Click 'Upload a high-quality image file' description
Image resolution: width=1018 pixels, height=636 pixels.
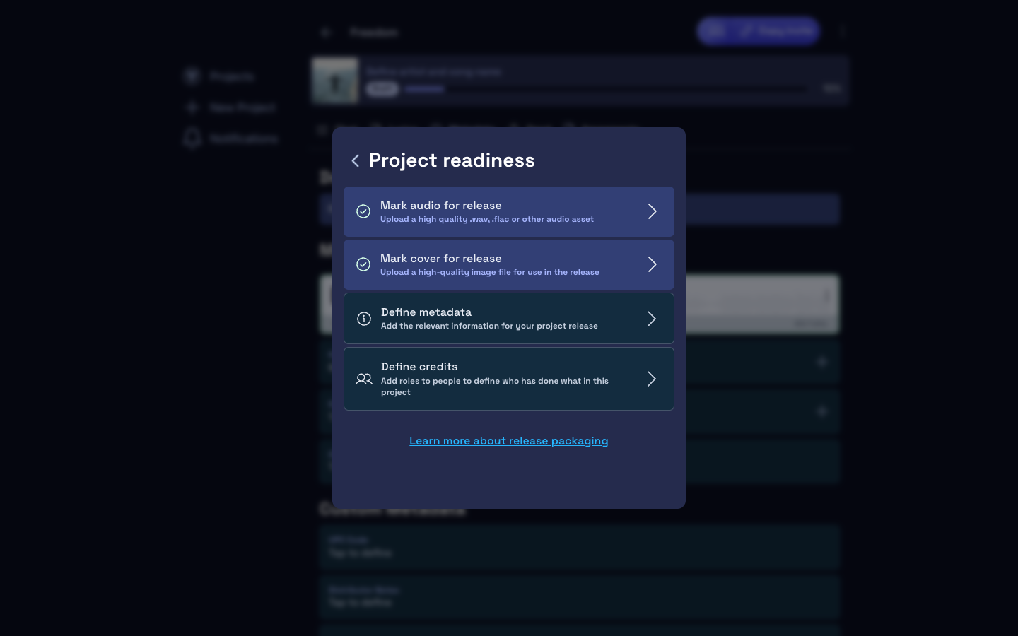pos(490,272)
